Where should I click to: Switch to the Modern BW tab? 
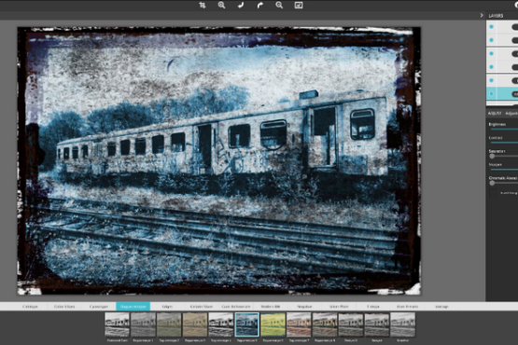point(271,307)
